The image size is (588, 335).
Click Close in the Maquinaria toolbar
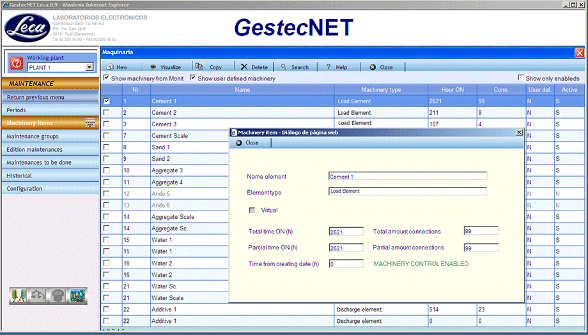tap(381, 68)
